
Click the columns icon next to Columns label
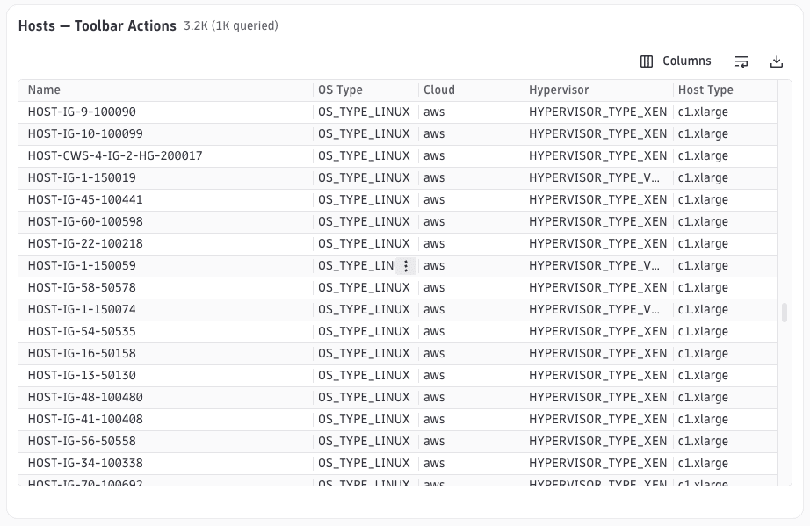[647, 61]
